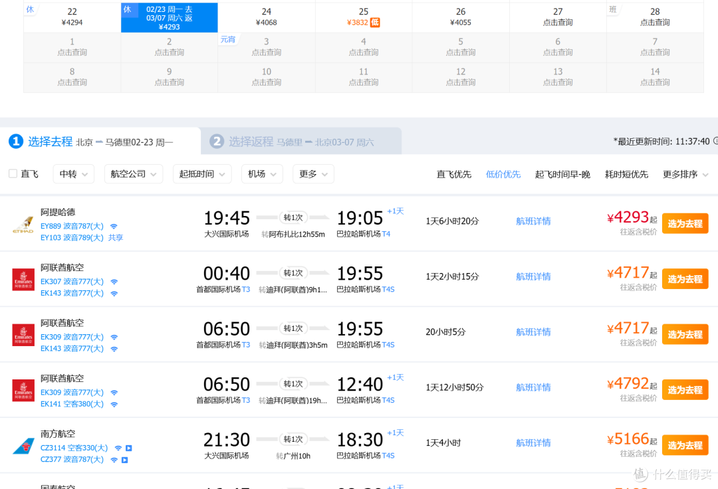
Task: Open the 机场 airport filter dropdown
Action: pyautogui.click(x=262, y=174)
